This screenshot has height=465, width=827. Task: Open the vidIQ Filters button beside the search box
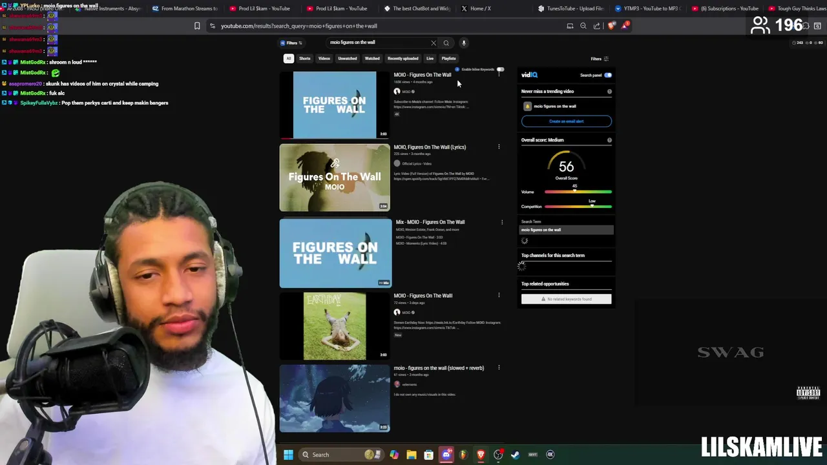pyautogui.click(x=291, y=43)
